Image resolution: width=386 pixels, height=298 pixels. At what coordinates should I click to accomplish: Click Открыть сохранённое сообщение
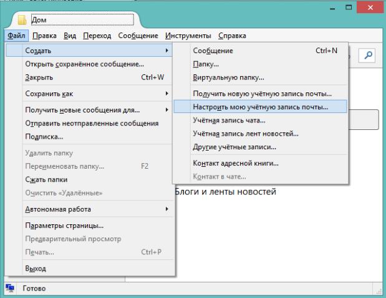pos(84,64)
